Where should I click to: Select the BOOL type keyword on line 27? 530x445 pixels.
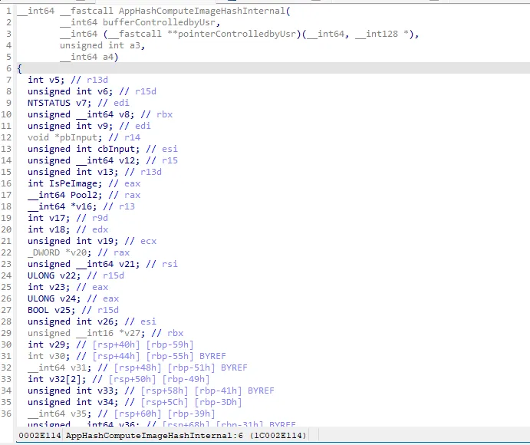coord(39,310)
